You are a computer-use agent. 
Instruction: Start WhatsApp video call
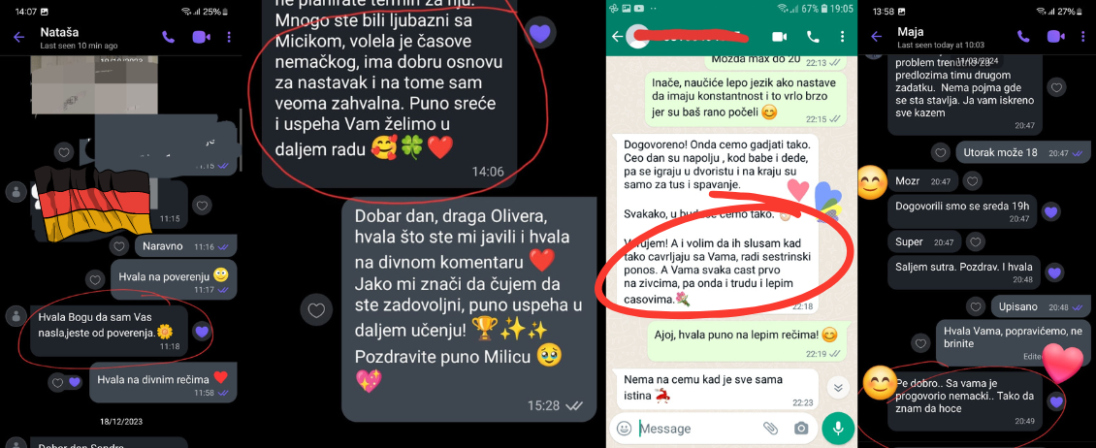[780, 36]
